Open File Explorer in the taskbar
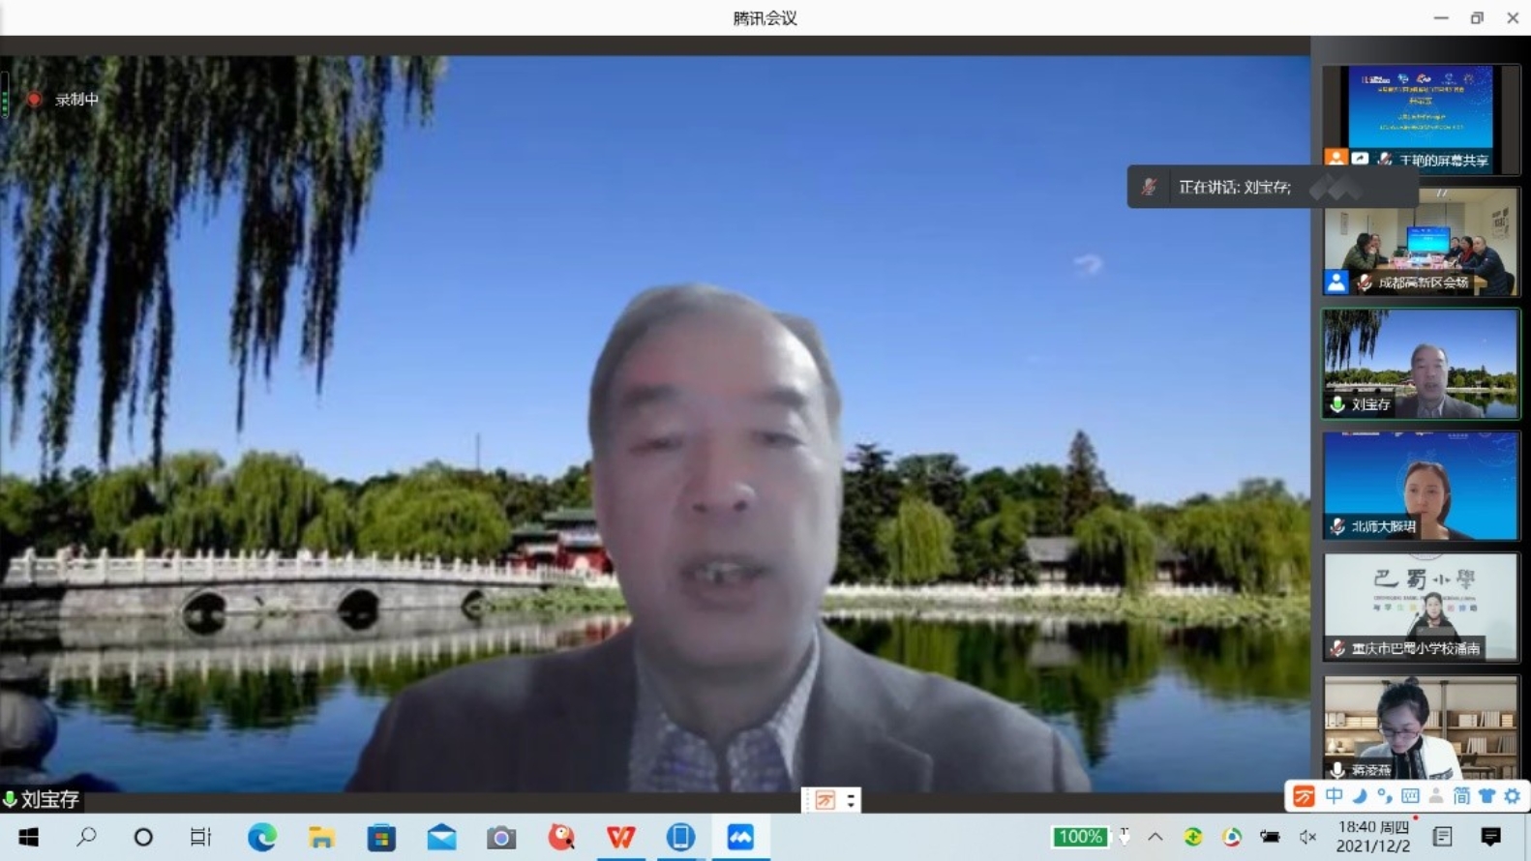This screenshot has height=861, width=1531. pyautogui.click(x=321, y=837)
